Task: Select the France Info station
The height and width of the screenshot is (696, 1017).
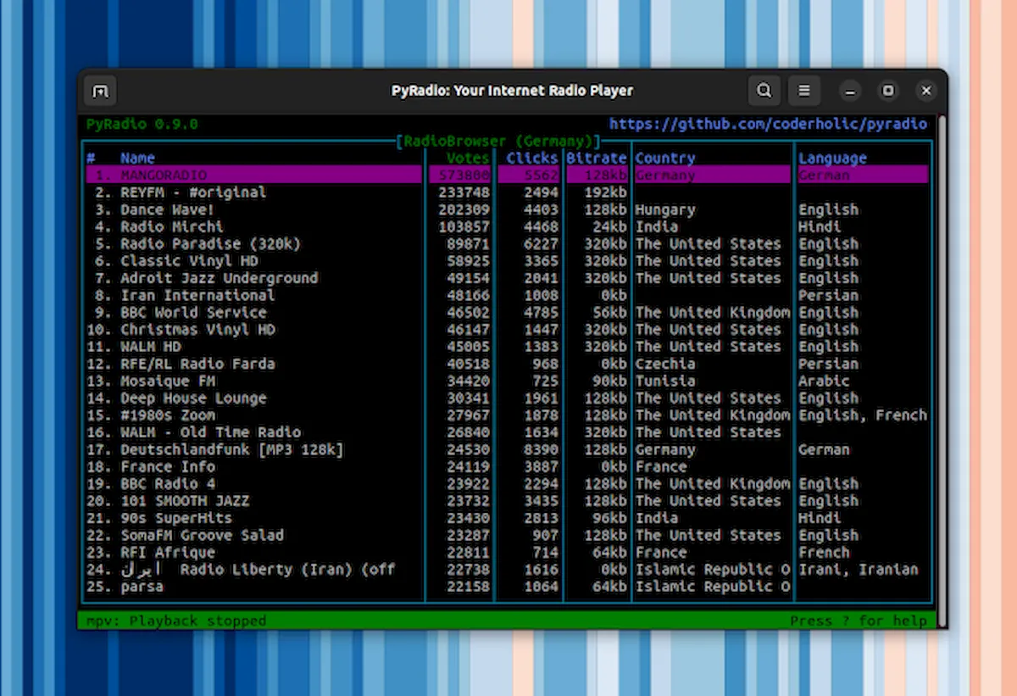Action: click(507, 466)
